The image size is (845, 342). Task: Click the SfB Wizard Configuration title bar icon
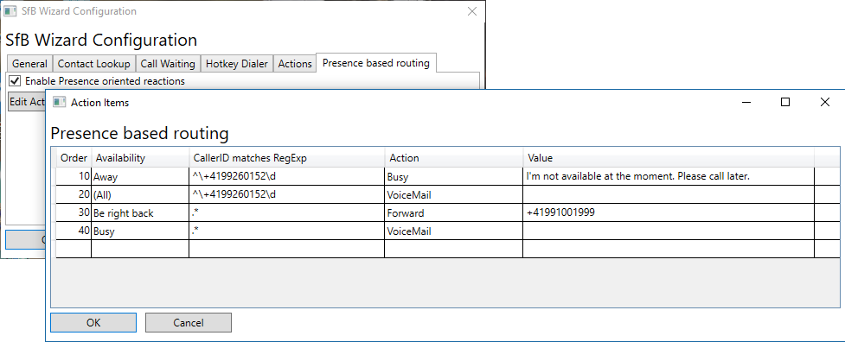coord(10,10)
